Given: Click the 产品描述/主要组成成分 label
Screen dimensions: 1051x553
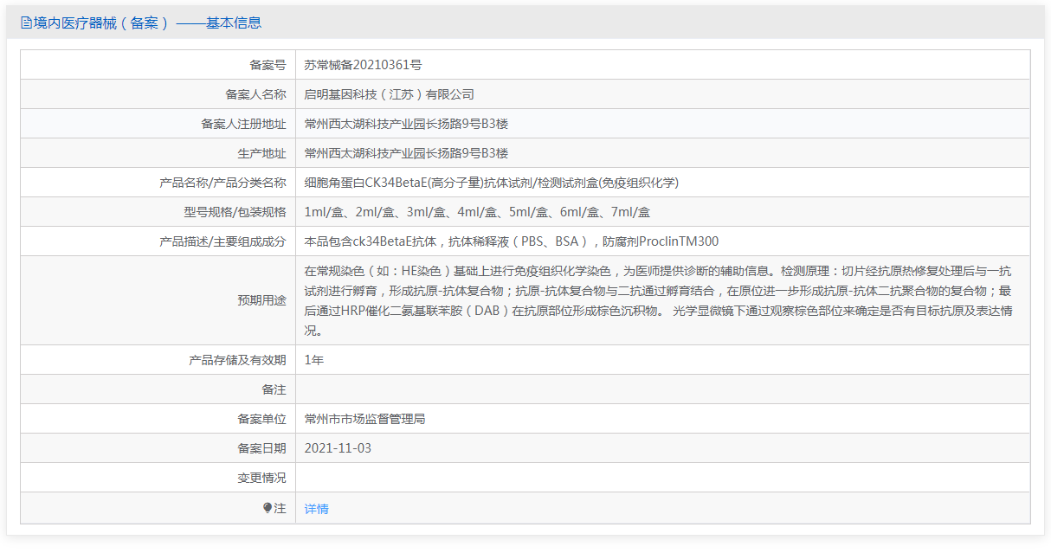Looking at the screenshot, I should click(x=222, y=241).
